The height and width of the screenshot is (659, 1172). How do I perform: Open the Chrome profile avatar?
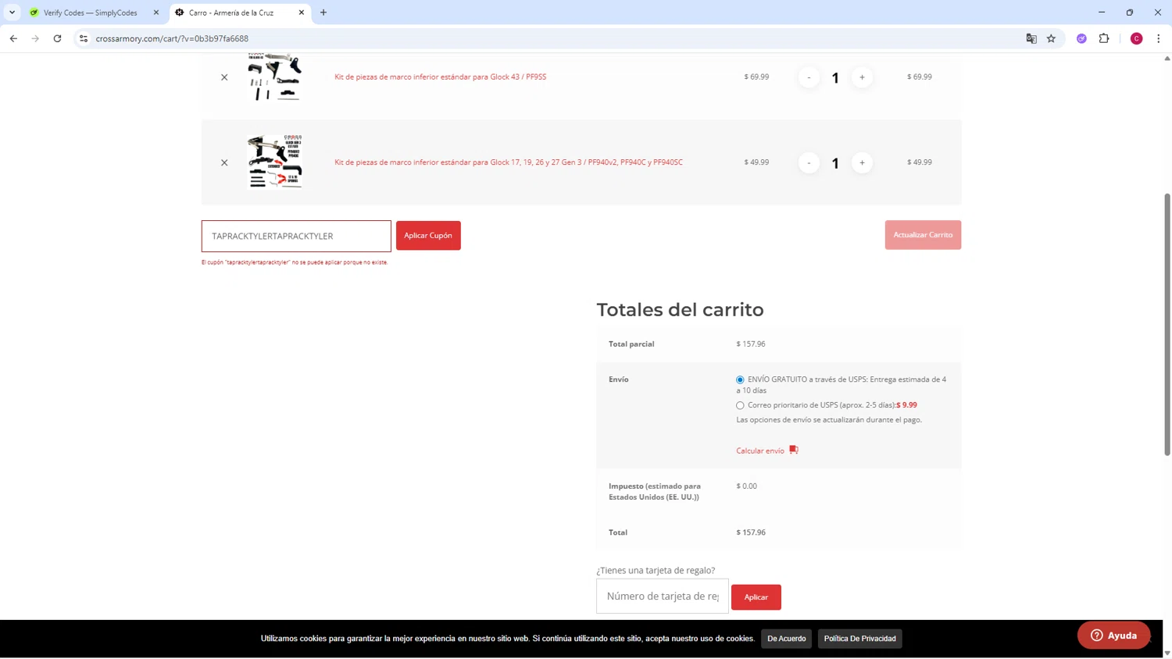click(1137, 38)
